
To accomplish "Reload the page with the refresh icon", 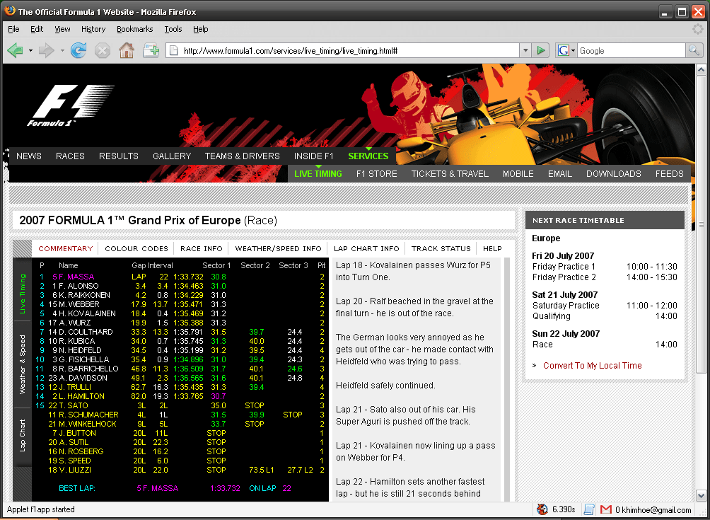I will pos(78,50).
